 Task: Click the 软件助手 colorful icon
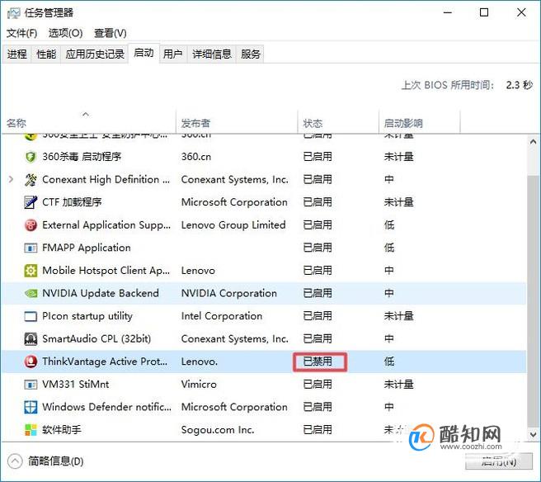[31, 430]
